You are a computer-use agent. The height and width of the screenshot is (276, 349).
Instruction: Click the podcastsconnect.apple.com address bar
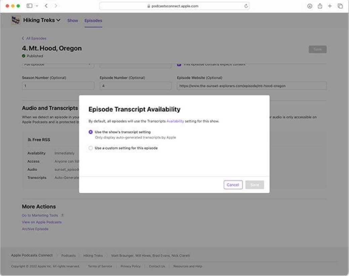pyautogui.click(x=174, y=6)
